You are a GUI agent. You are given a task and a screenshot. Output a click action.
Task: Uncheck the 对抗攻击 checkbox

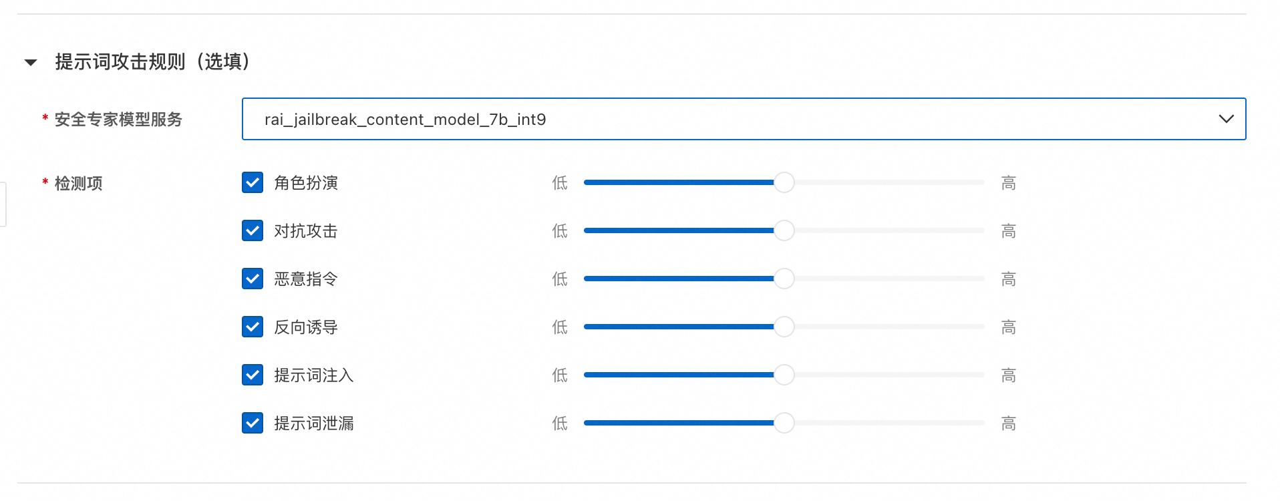point(253,230)
